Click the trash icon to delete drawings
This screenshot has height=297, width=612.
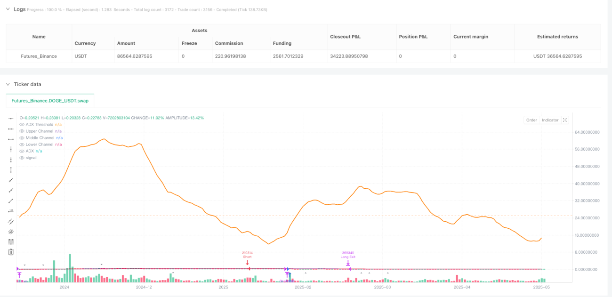point(11,252)
